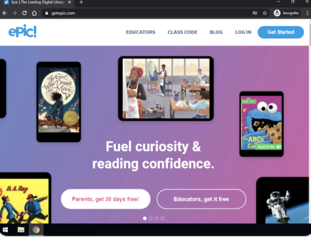Open the browser home icon

click(34, 13)
